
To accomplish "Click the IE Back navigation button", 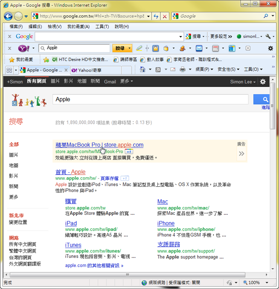I will point(8,16).
